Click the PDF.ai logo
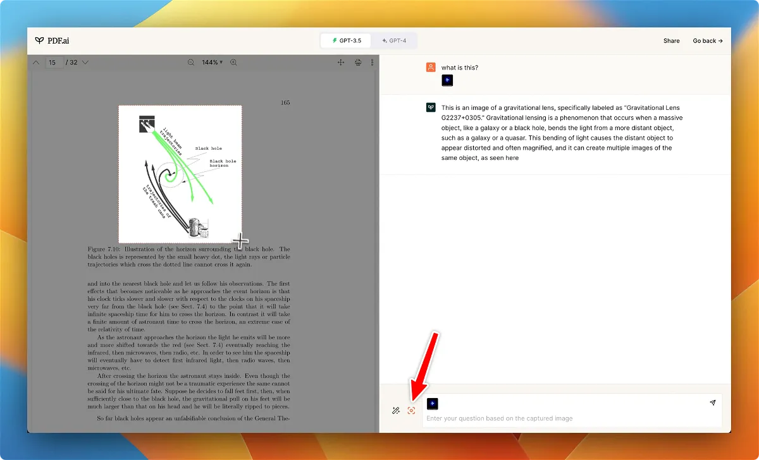This screenshot has width=759, height=460. 52,40
